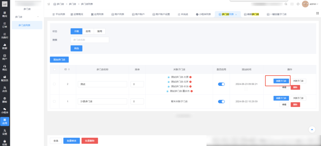
Task: Click 批量修改 bulk edit button
Action: 72,141
